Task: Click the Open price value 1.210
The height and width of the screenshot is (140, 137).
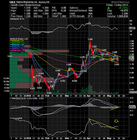Action: coord(27,8)
